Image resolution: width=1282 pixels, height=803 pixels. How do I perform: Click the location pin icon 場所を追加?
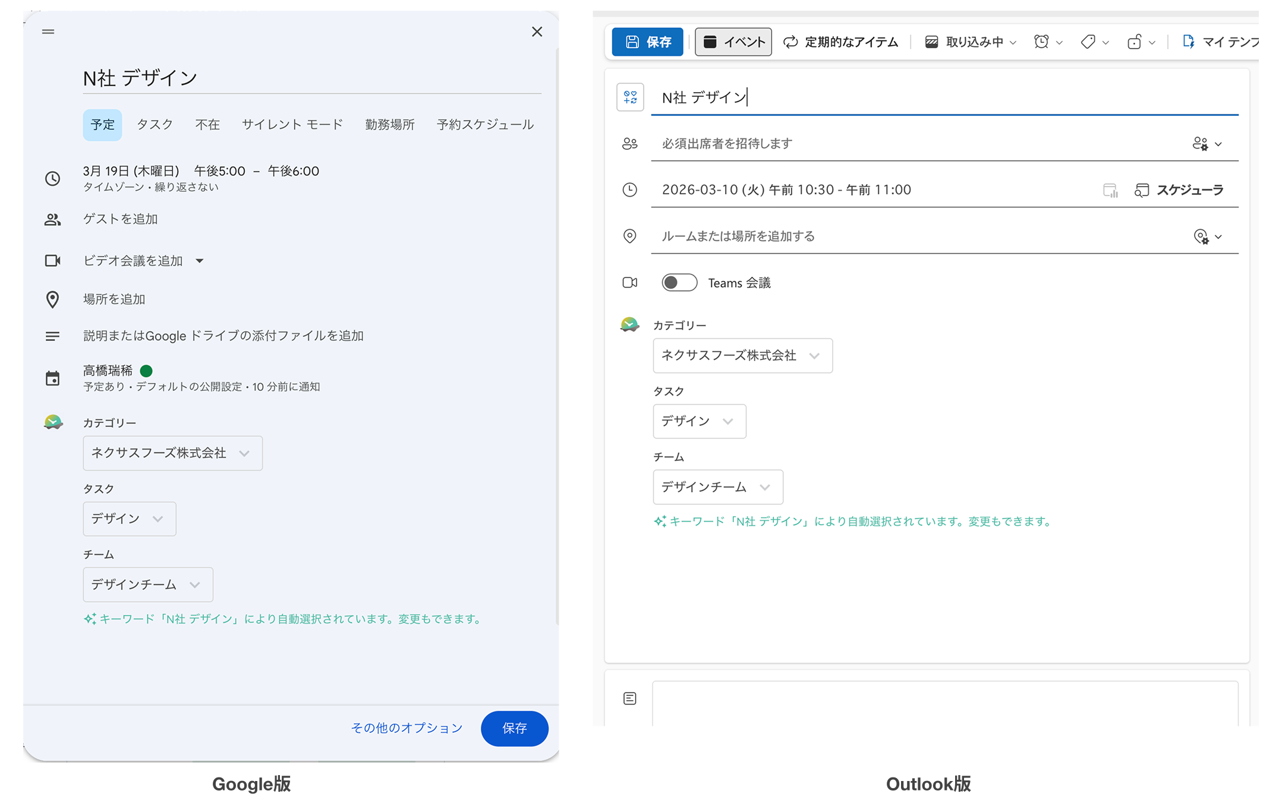click(x=53, y=299)
